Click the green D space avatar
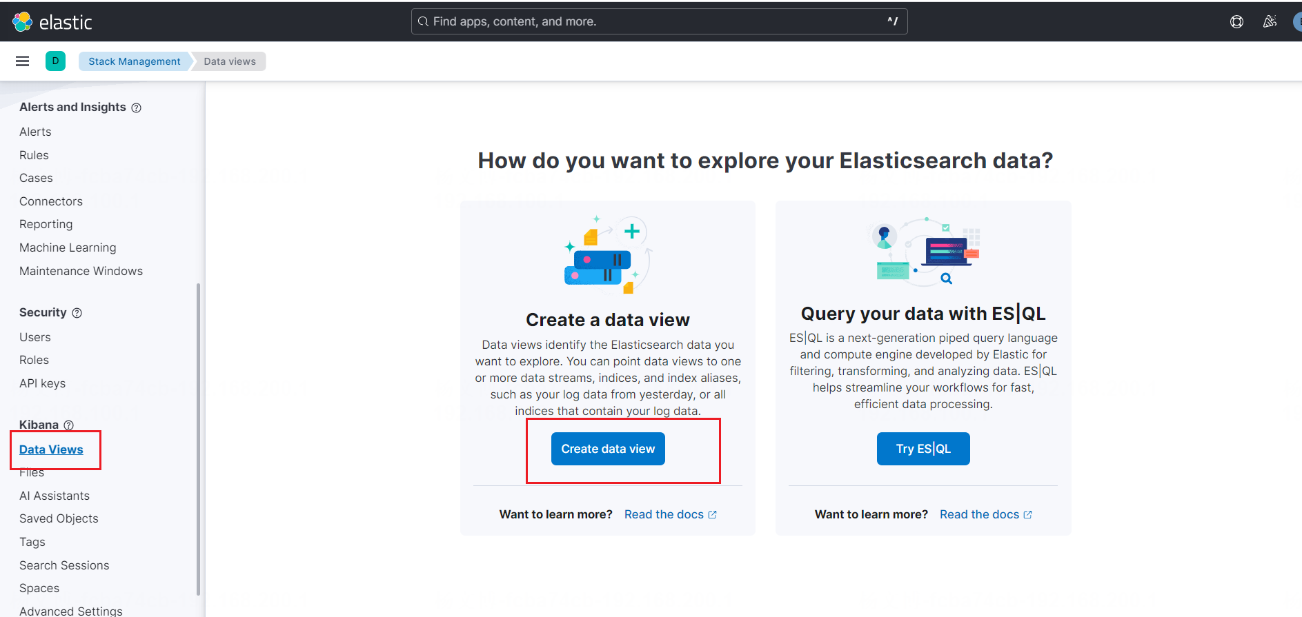The image size is (1302, 617). coord(55,61)
